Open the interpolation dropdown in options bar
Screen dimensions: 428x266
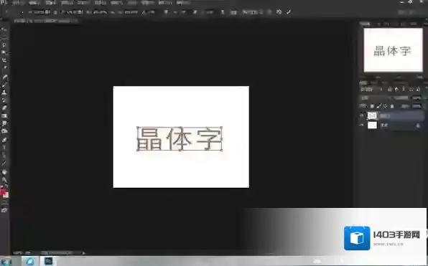click(253, 12)
